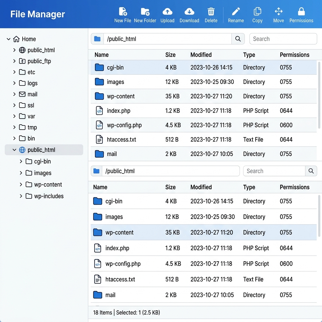This screenshot has height=322, width=322.
Task: Select index.php name in lower pane
Action: [x=117, y=248]
